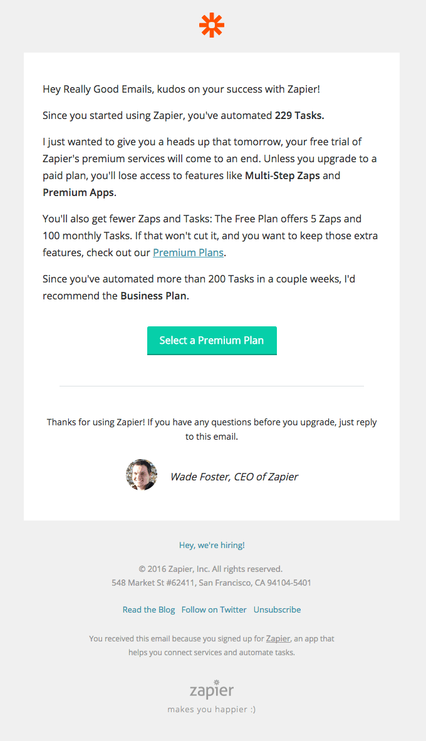Click the Select a Premium Plan button
Screen dimensions: 426x741
click(x=212, y=340)
